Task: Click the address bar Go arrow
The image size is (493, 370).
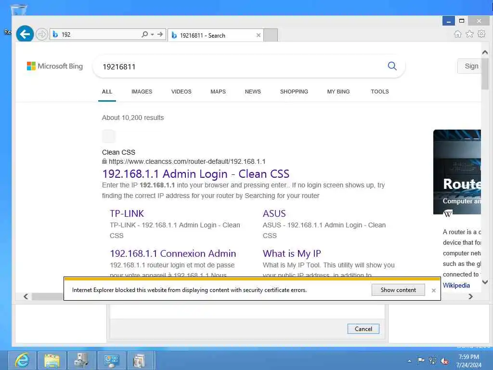Action: coord(160,34)
